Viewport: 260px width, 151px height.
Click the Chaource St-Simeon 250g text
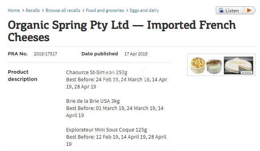tap(97, 73)
